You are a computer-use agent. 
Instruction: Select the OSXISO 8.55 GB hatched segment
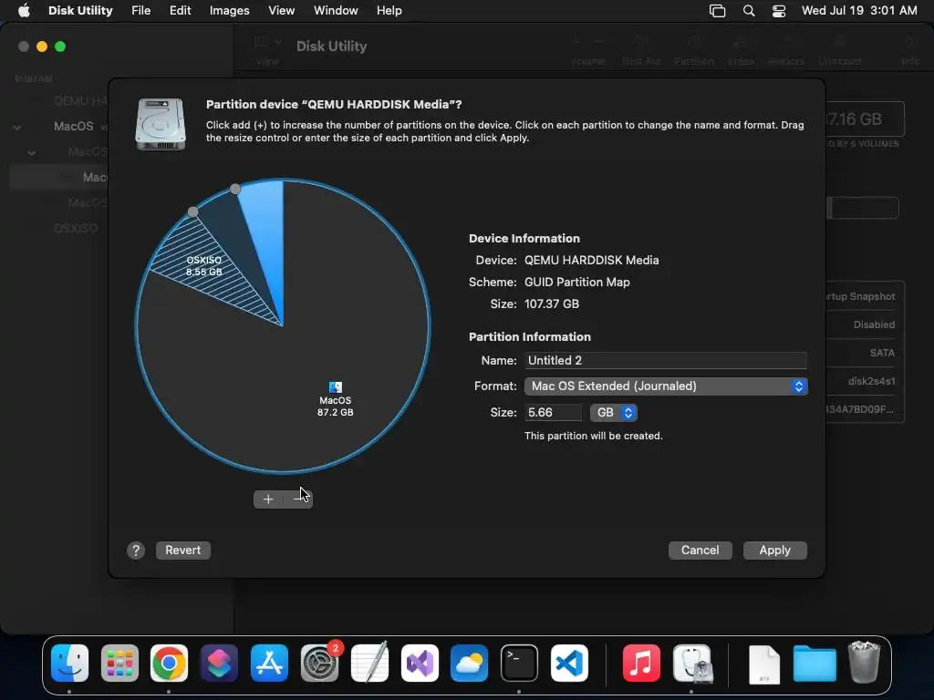204,267
